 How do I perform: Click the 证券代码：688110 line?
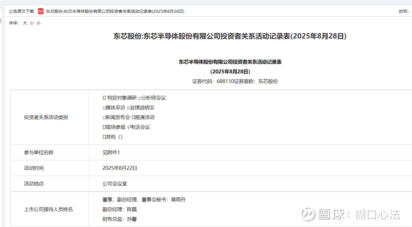[235, 81]
